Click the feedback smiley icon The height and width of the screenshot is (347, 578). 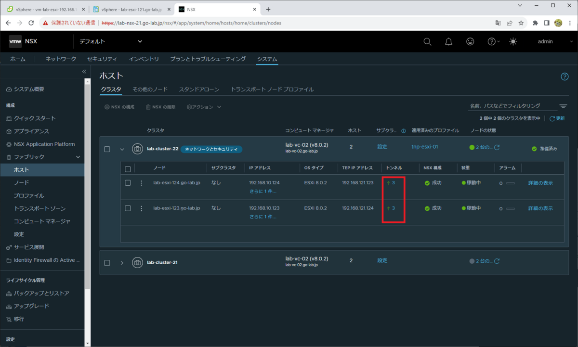[470, 42]
